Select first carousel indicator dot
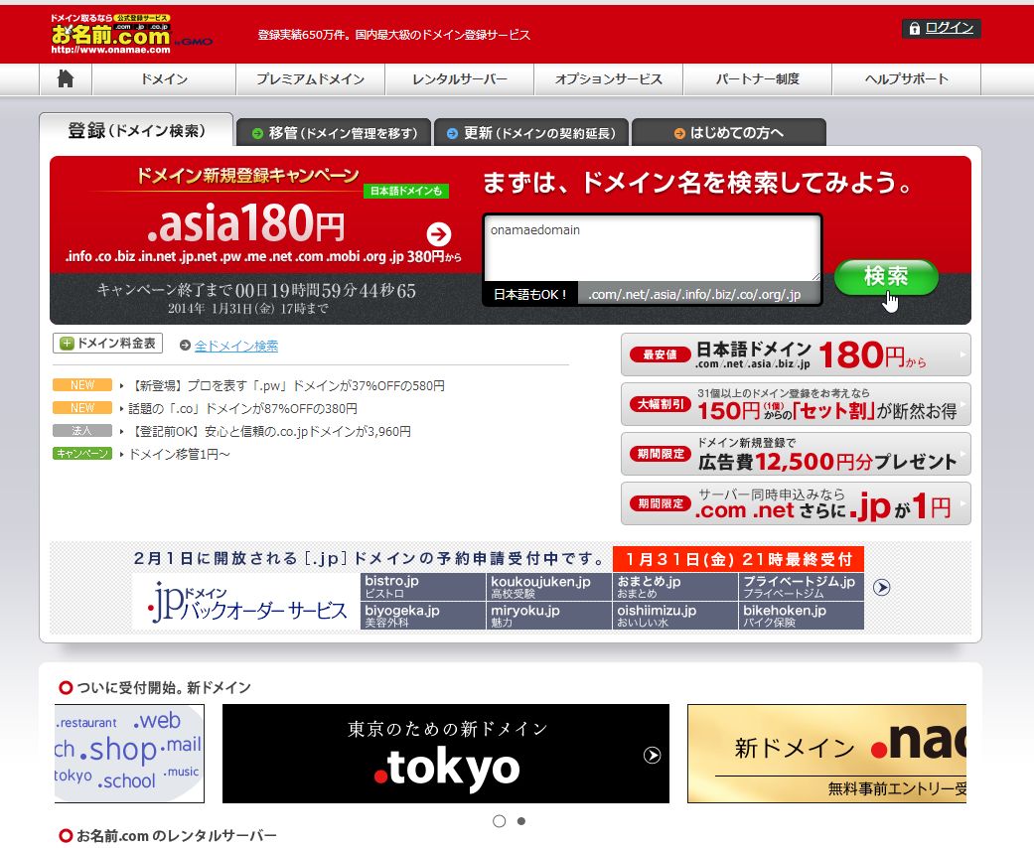The width and height of the screenshot is (1034, 848). click(500, 821)
